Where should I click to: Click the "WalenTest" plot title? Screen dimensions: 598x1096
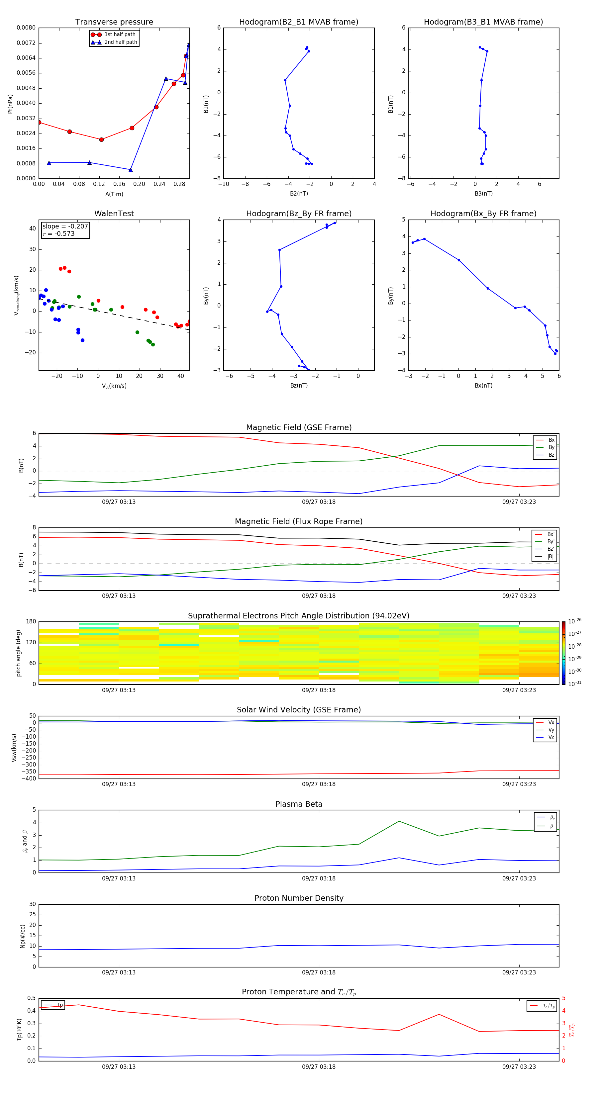[x=114, y=214]
